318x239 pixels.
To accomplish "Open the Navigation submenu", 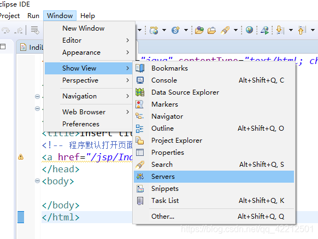I will 89,96.
